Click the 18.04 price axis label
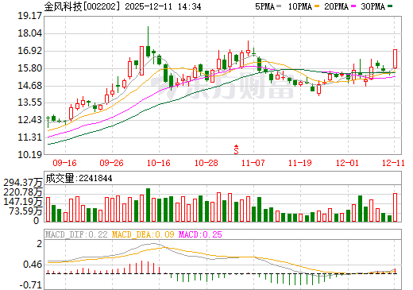Image resolution: width=413 pixels, height=290 pixels. (x=29, y=33)
